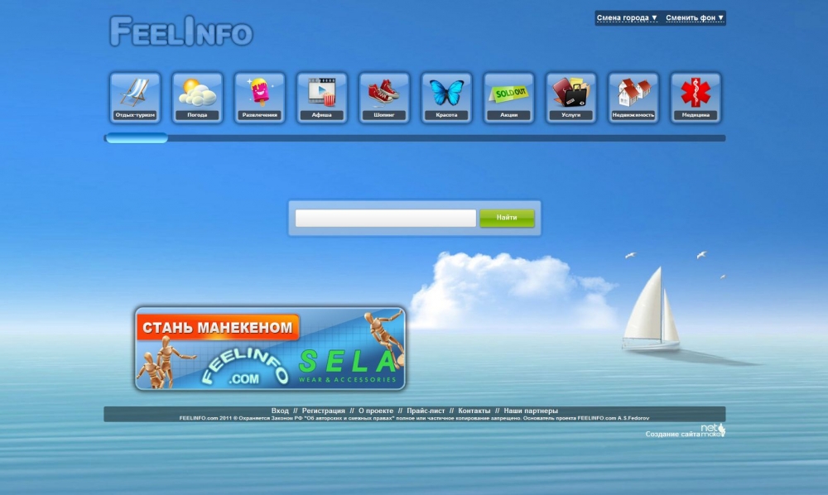
Task: Open the Развлечения ice cream icon
Action: (260, 98)
